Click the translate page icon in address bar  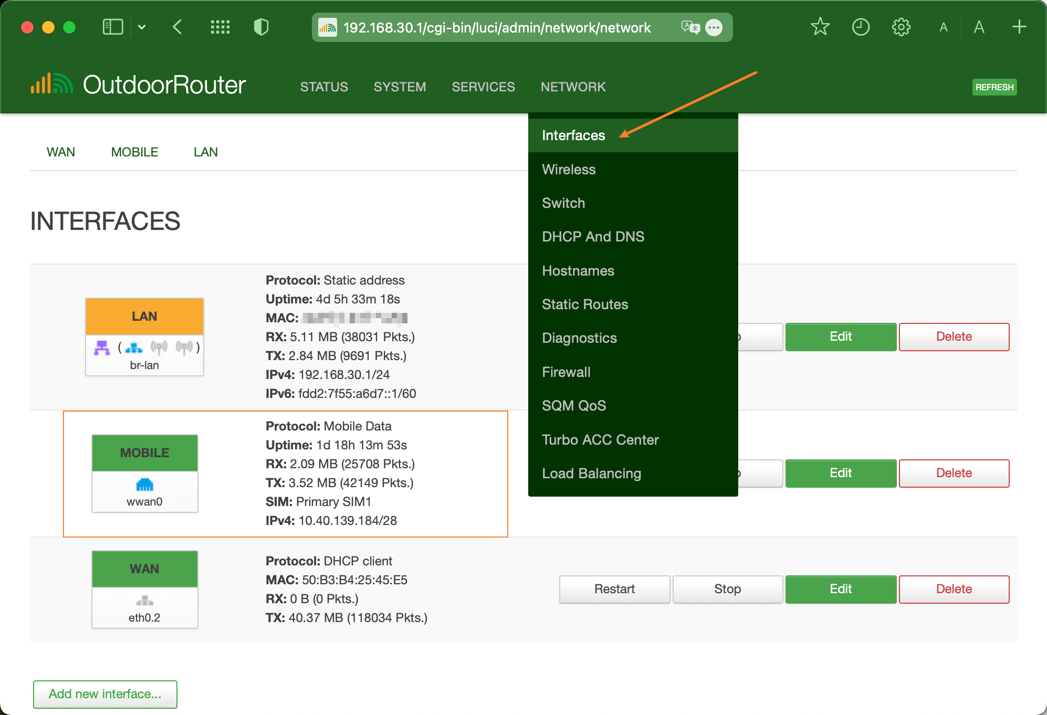690,27
